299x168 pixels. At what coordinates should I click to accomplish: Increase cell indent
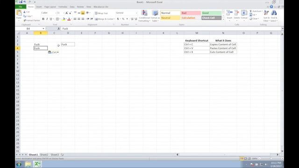[92, 19]
